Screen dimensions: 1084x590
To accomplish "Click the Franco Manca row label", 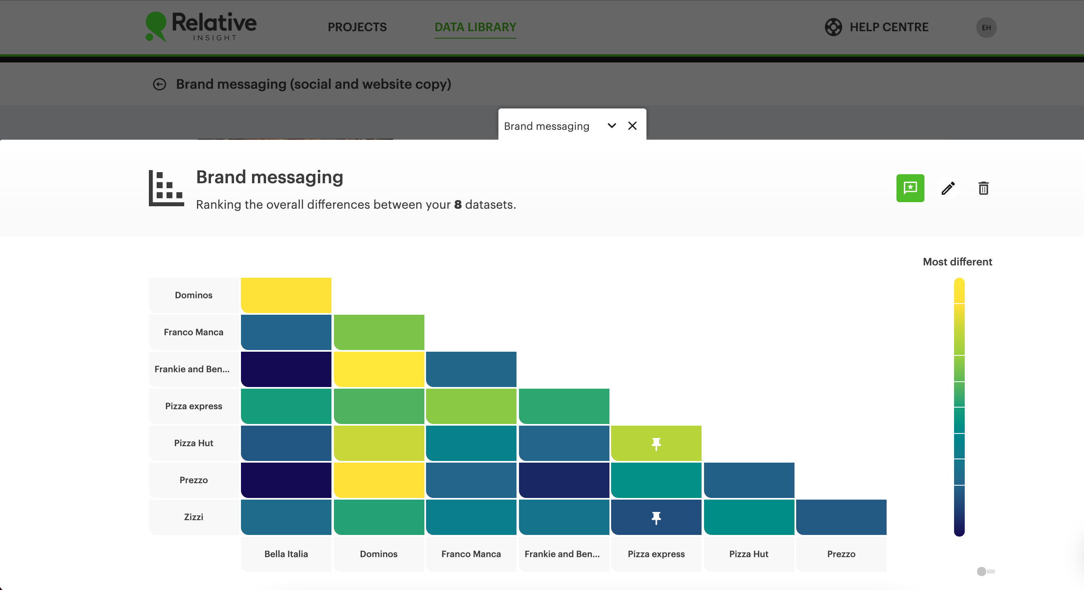I will click(x=194, y=332).
